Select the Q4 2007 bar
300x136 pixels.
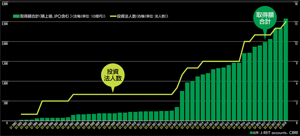pos(73,118)
